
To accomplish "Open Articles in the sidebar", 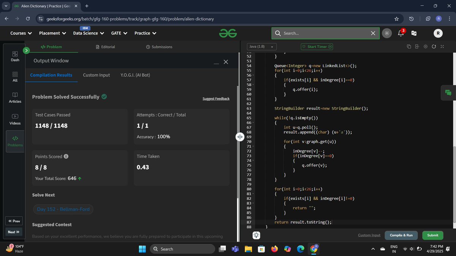I will pos(15,97).
